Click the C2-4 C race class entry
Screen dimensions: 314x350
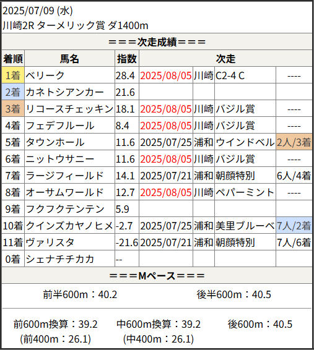[230, 75]
